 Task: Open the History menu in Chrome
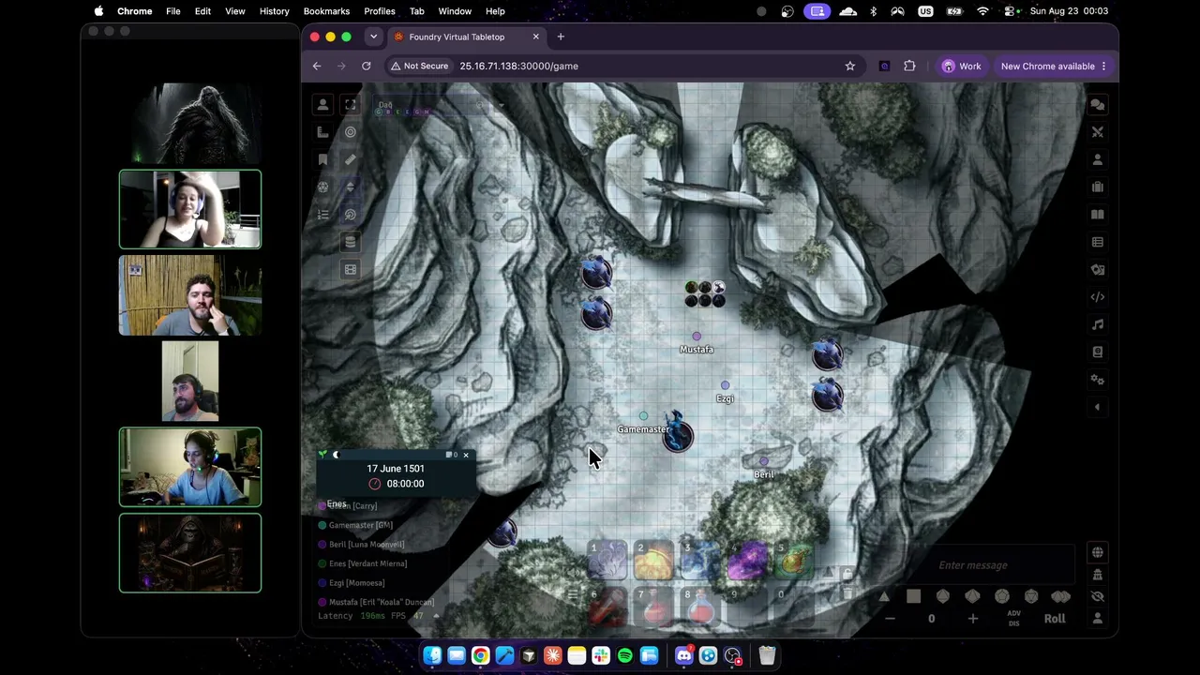(274, 11)
